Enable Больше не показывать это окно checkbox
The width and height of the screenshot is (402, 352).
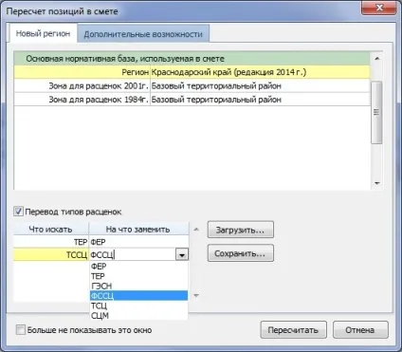(21, 330)
